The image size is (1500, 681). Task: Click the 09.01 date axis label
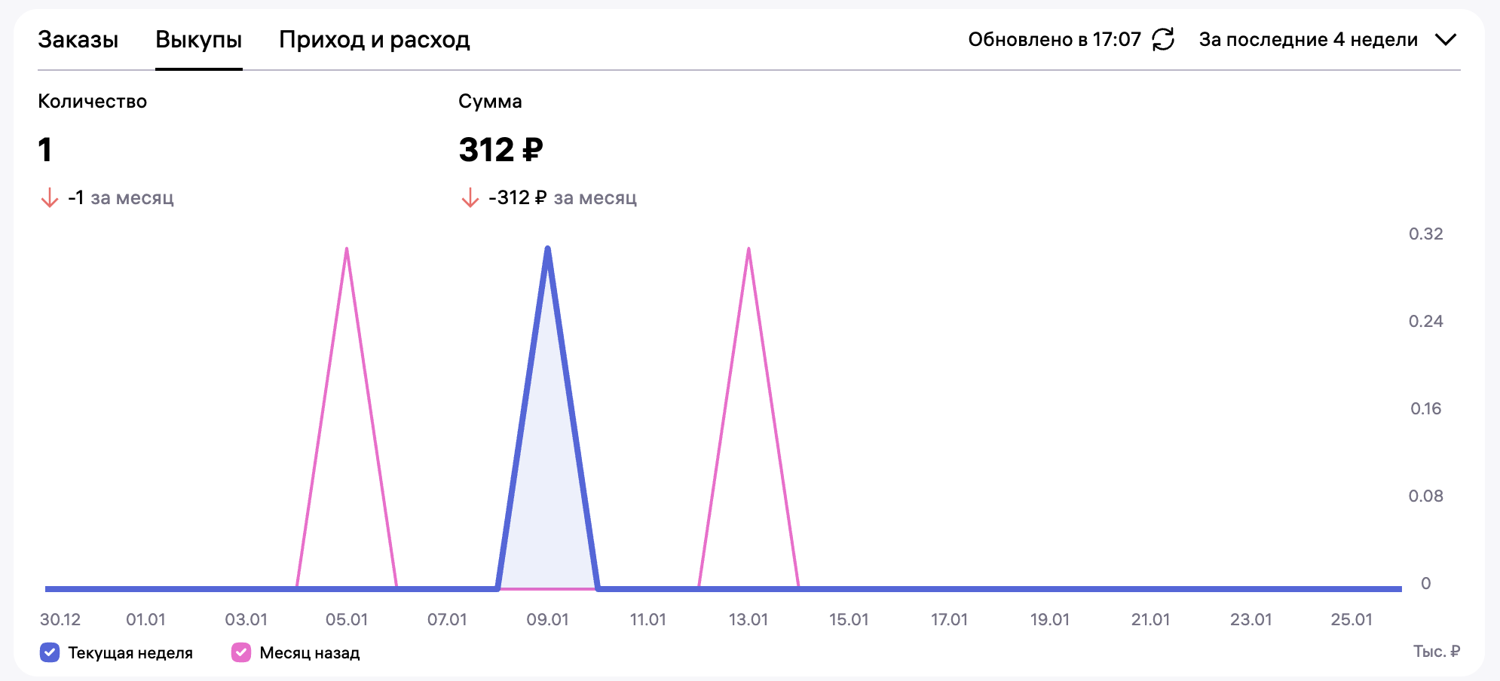click(x=547, y=619)
